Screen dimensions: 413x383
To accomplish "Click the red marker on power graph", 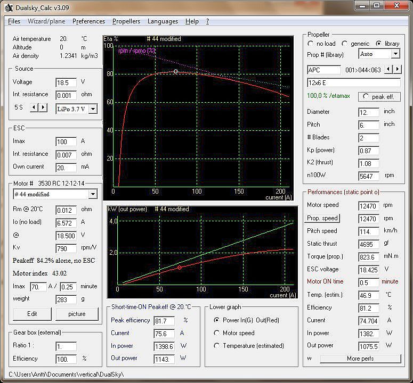I will point(180,268).
